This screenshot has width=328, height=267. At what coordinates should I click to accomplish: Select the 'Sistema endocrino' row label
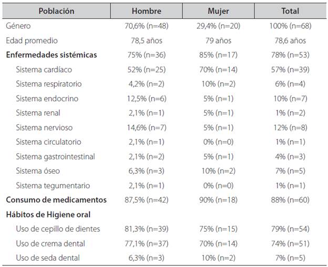coord(46,98)
